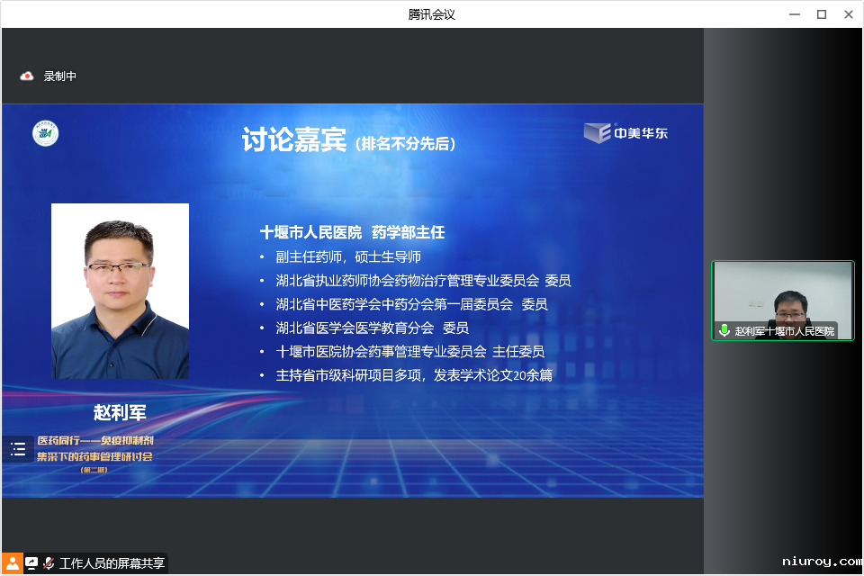Click the round hospital logo on slide

coord(46,133)
